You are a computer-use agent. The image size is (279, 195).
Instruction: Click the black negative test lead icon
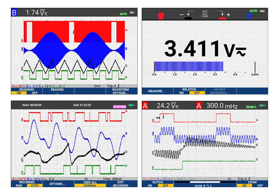tap(189, 17)
